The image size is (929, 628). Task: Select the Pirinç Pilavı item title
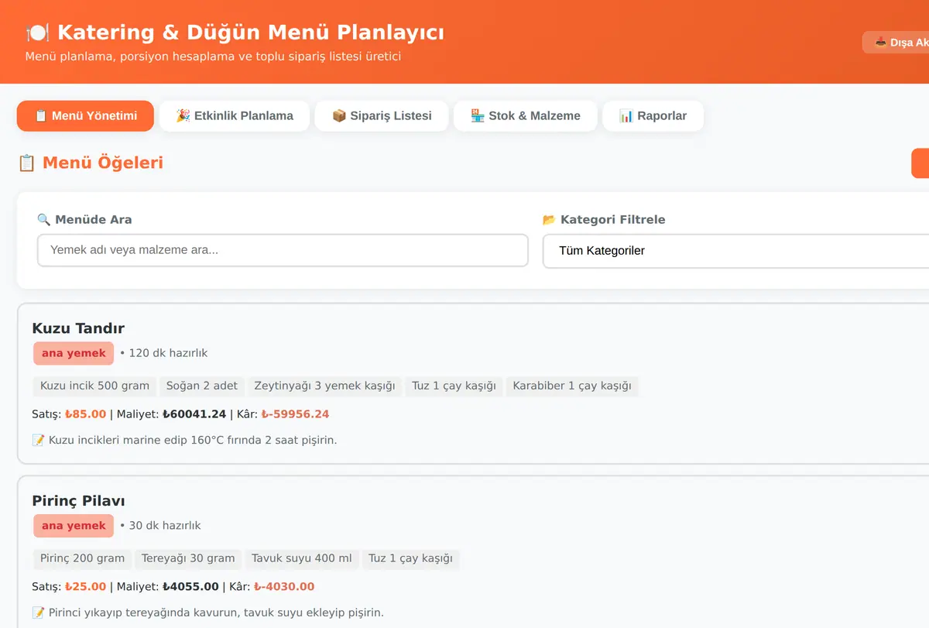click(78, 501)
